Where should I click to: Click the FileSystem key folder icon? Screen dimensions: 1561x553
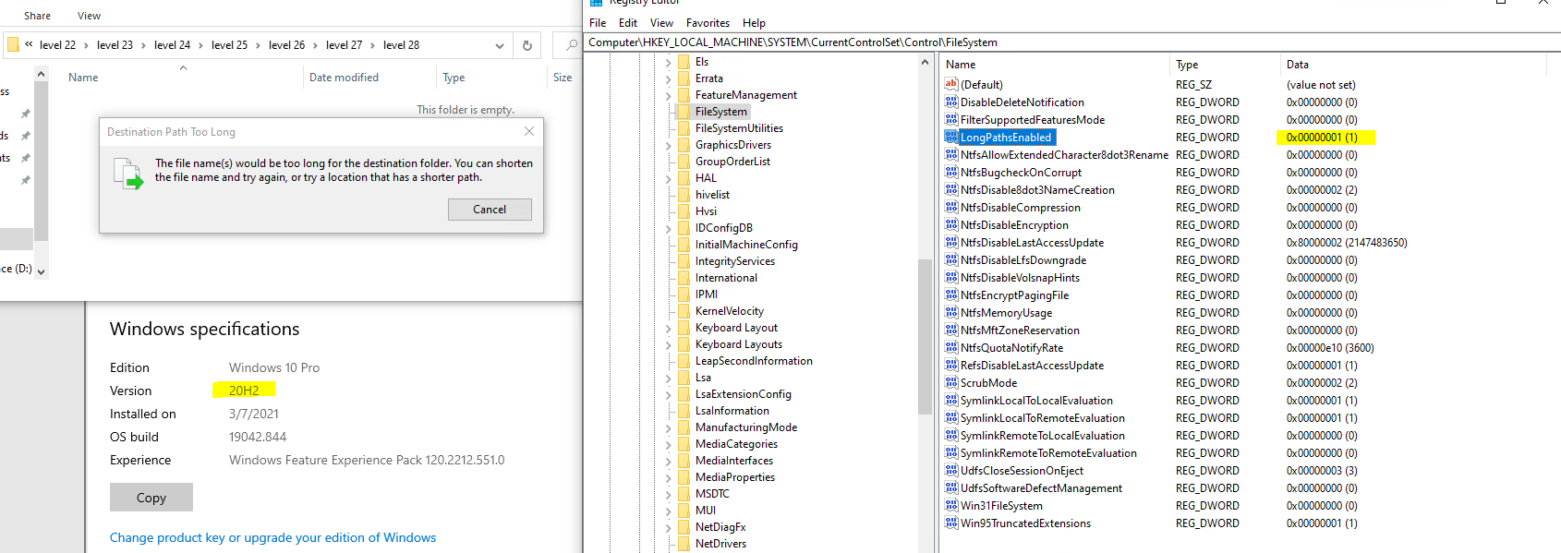(684, 112)
